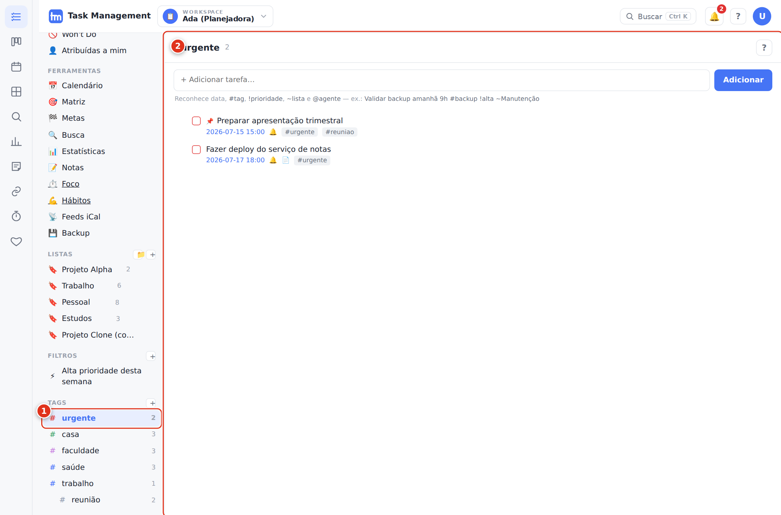Open Alta prioridade desta semana filter
The width and height of the screenshot is (781, 515).
tap(101, 376)
